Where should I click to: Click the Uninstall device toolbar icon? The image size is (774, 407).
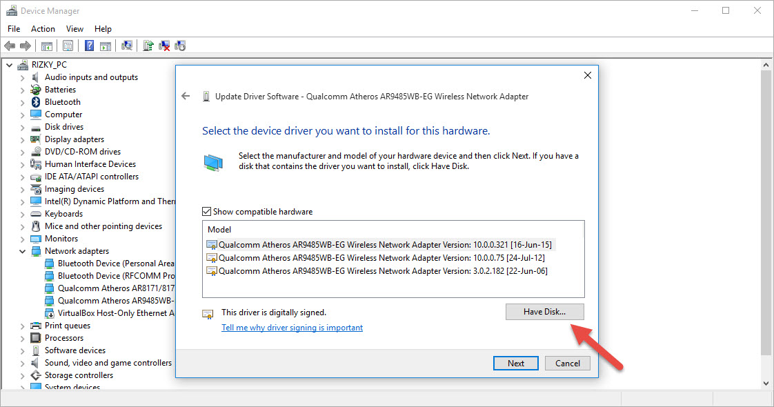coord(164,46)
